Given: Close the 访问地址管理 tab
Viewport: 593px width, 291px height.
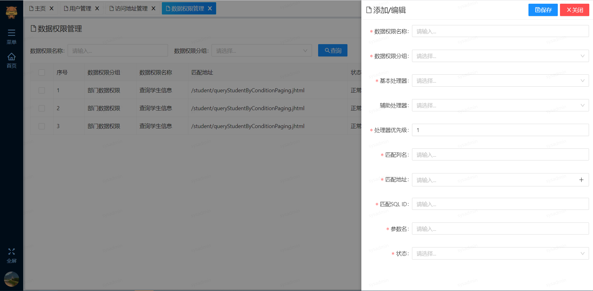Looking at the screenshot, I should point(154,9).
